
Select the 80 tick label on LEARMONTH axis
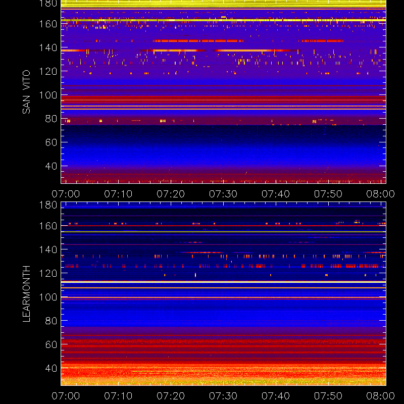coord(51,321)
